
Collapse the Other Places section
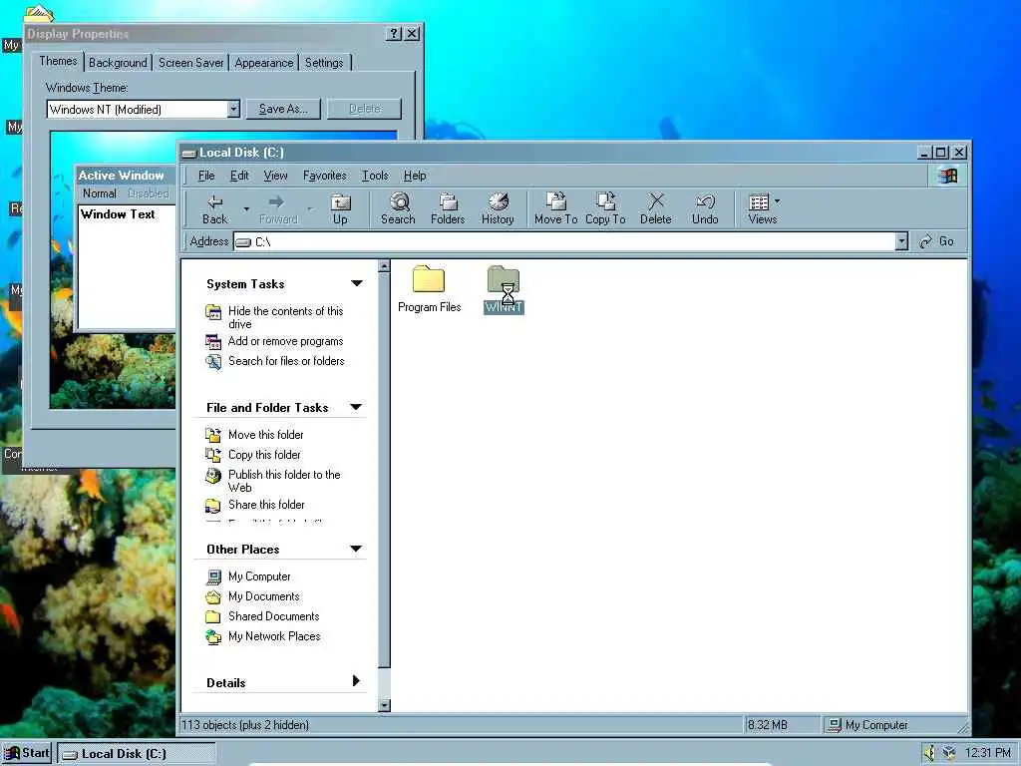pos(356,549)
